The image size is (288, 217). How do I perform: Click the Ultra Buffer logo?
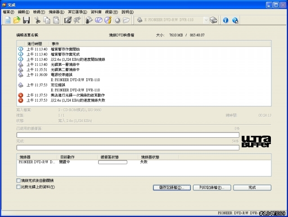tap(256, 141)
